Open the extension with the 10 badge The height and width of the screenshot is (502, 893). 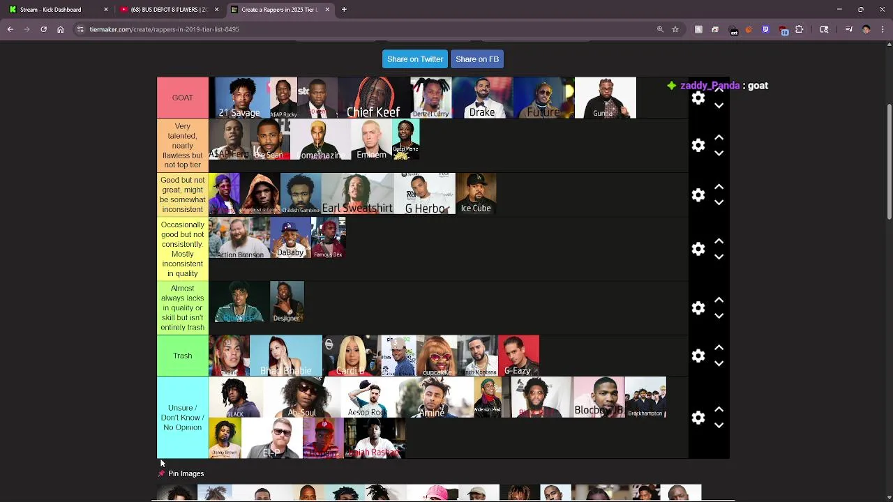(x=783, y=30)
